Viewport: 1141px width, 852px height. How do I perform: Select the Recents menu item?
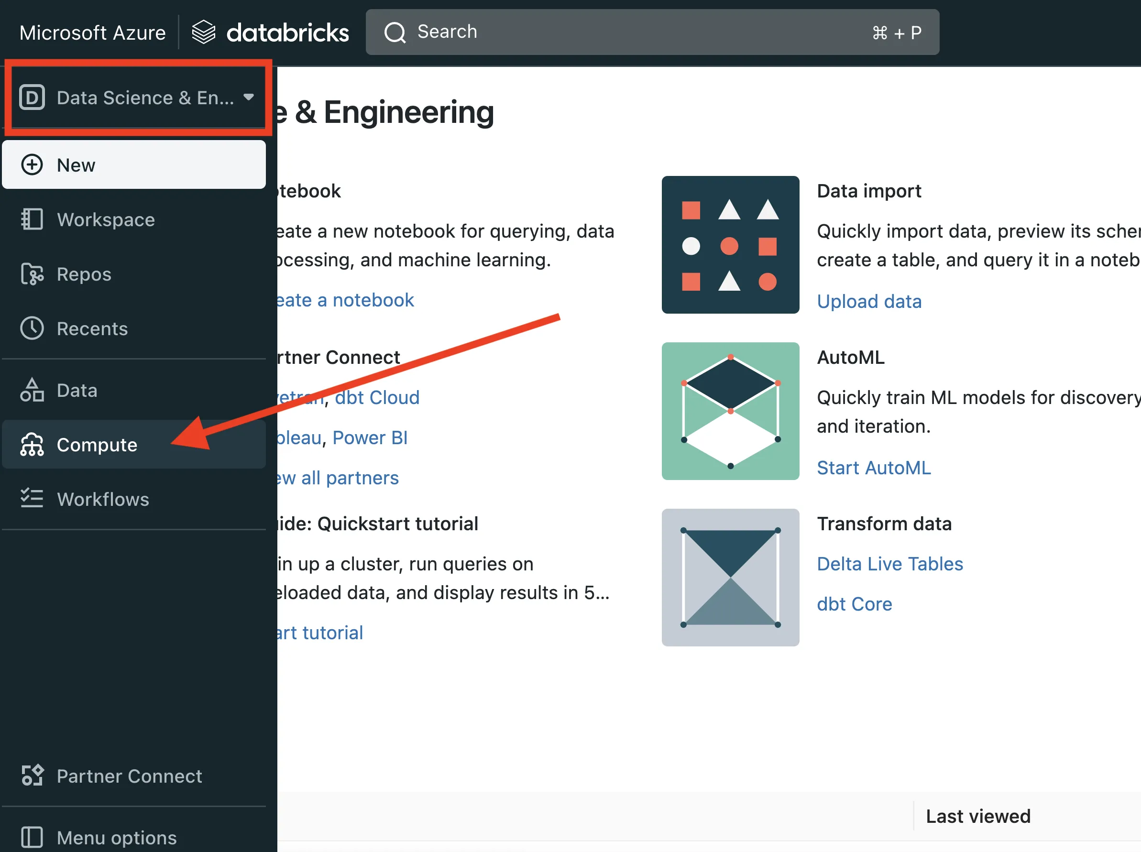point(92,329)
